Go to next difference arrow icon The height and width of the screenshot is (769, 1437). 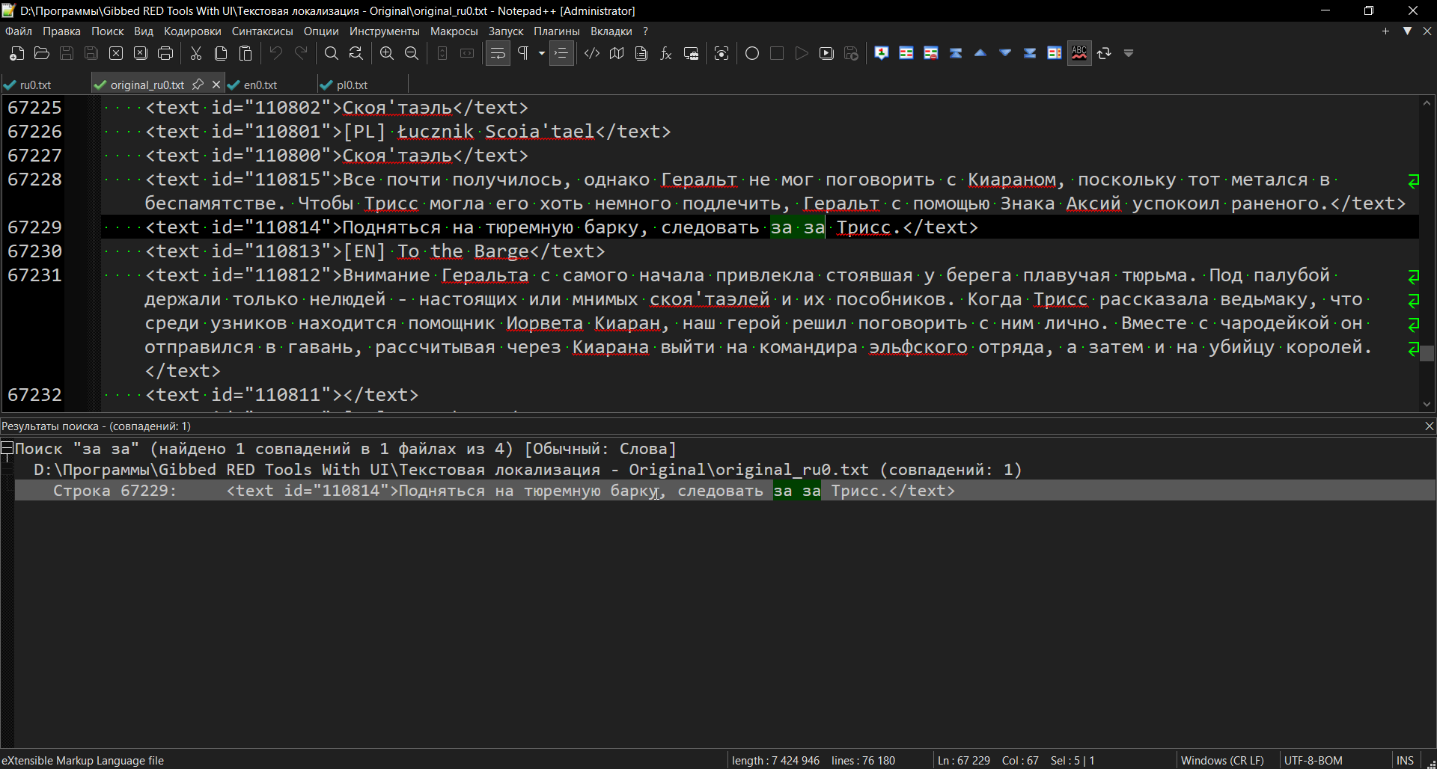pos(1005,53)
